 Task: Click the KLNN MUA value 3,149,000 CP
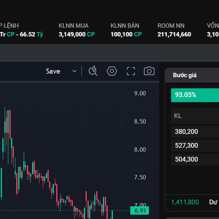[77, 34]
